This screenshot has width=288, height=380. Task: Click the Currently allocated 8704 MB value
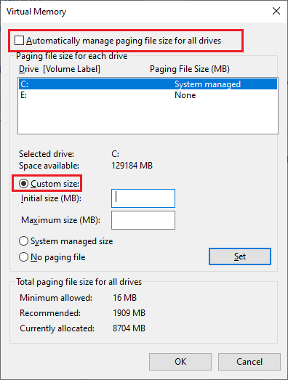click(x=129, y=328)
